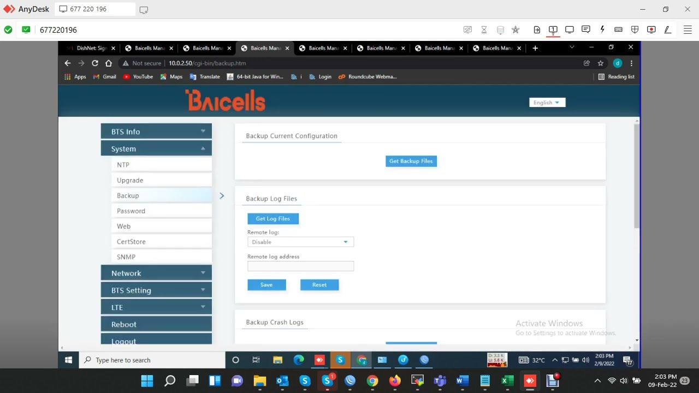Open local taskbar Excel icon
The image size is (699, 393).
click(x=507, y=381)
